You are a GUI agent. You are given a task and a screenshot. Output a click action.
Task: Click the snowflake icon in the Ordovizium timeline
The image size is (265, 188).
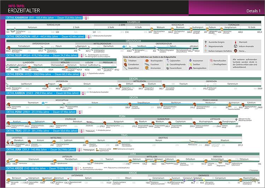124,47
